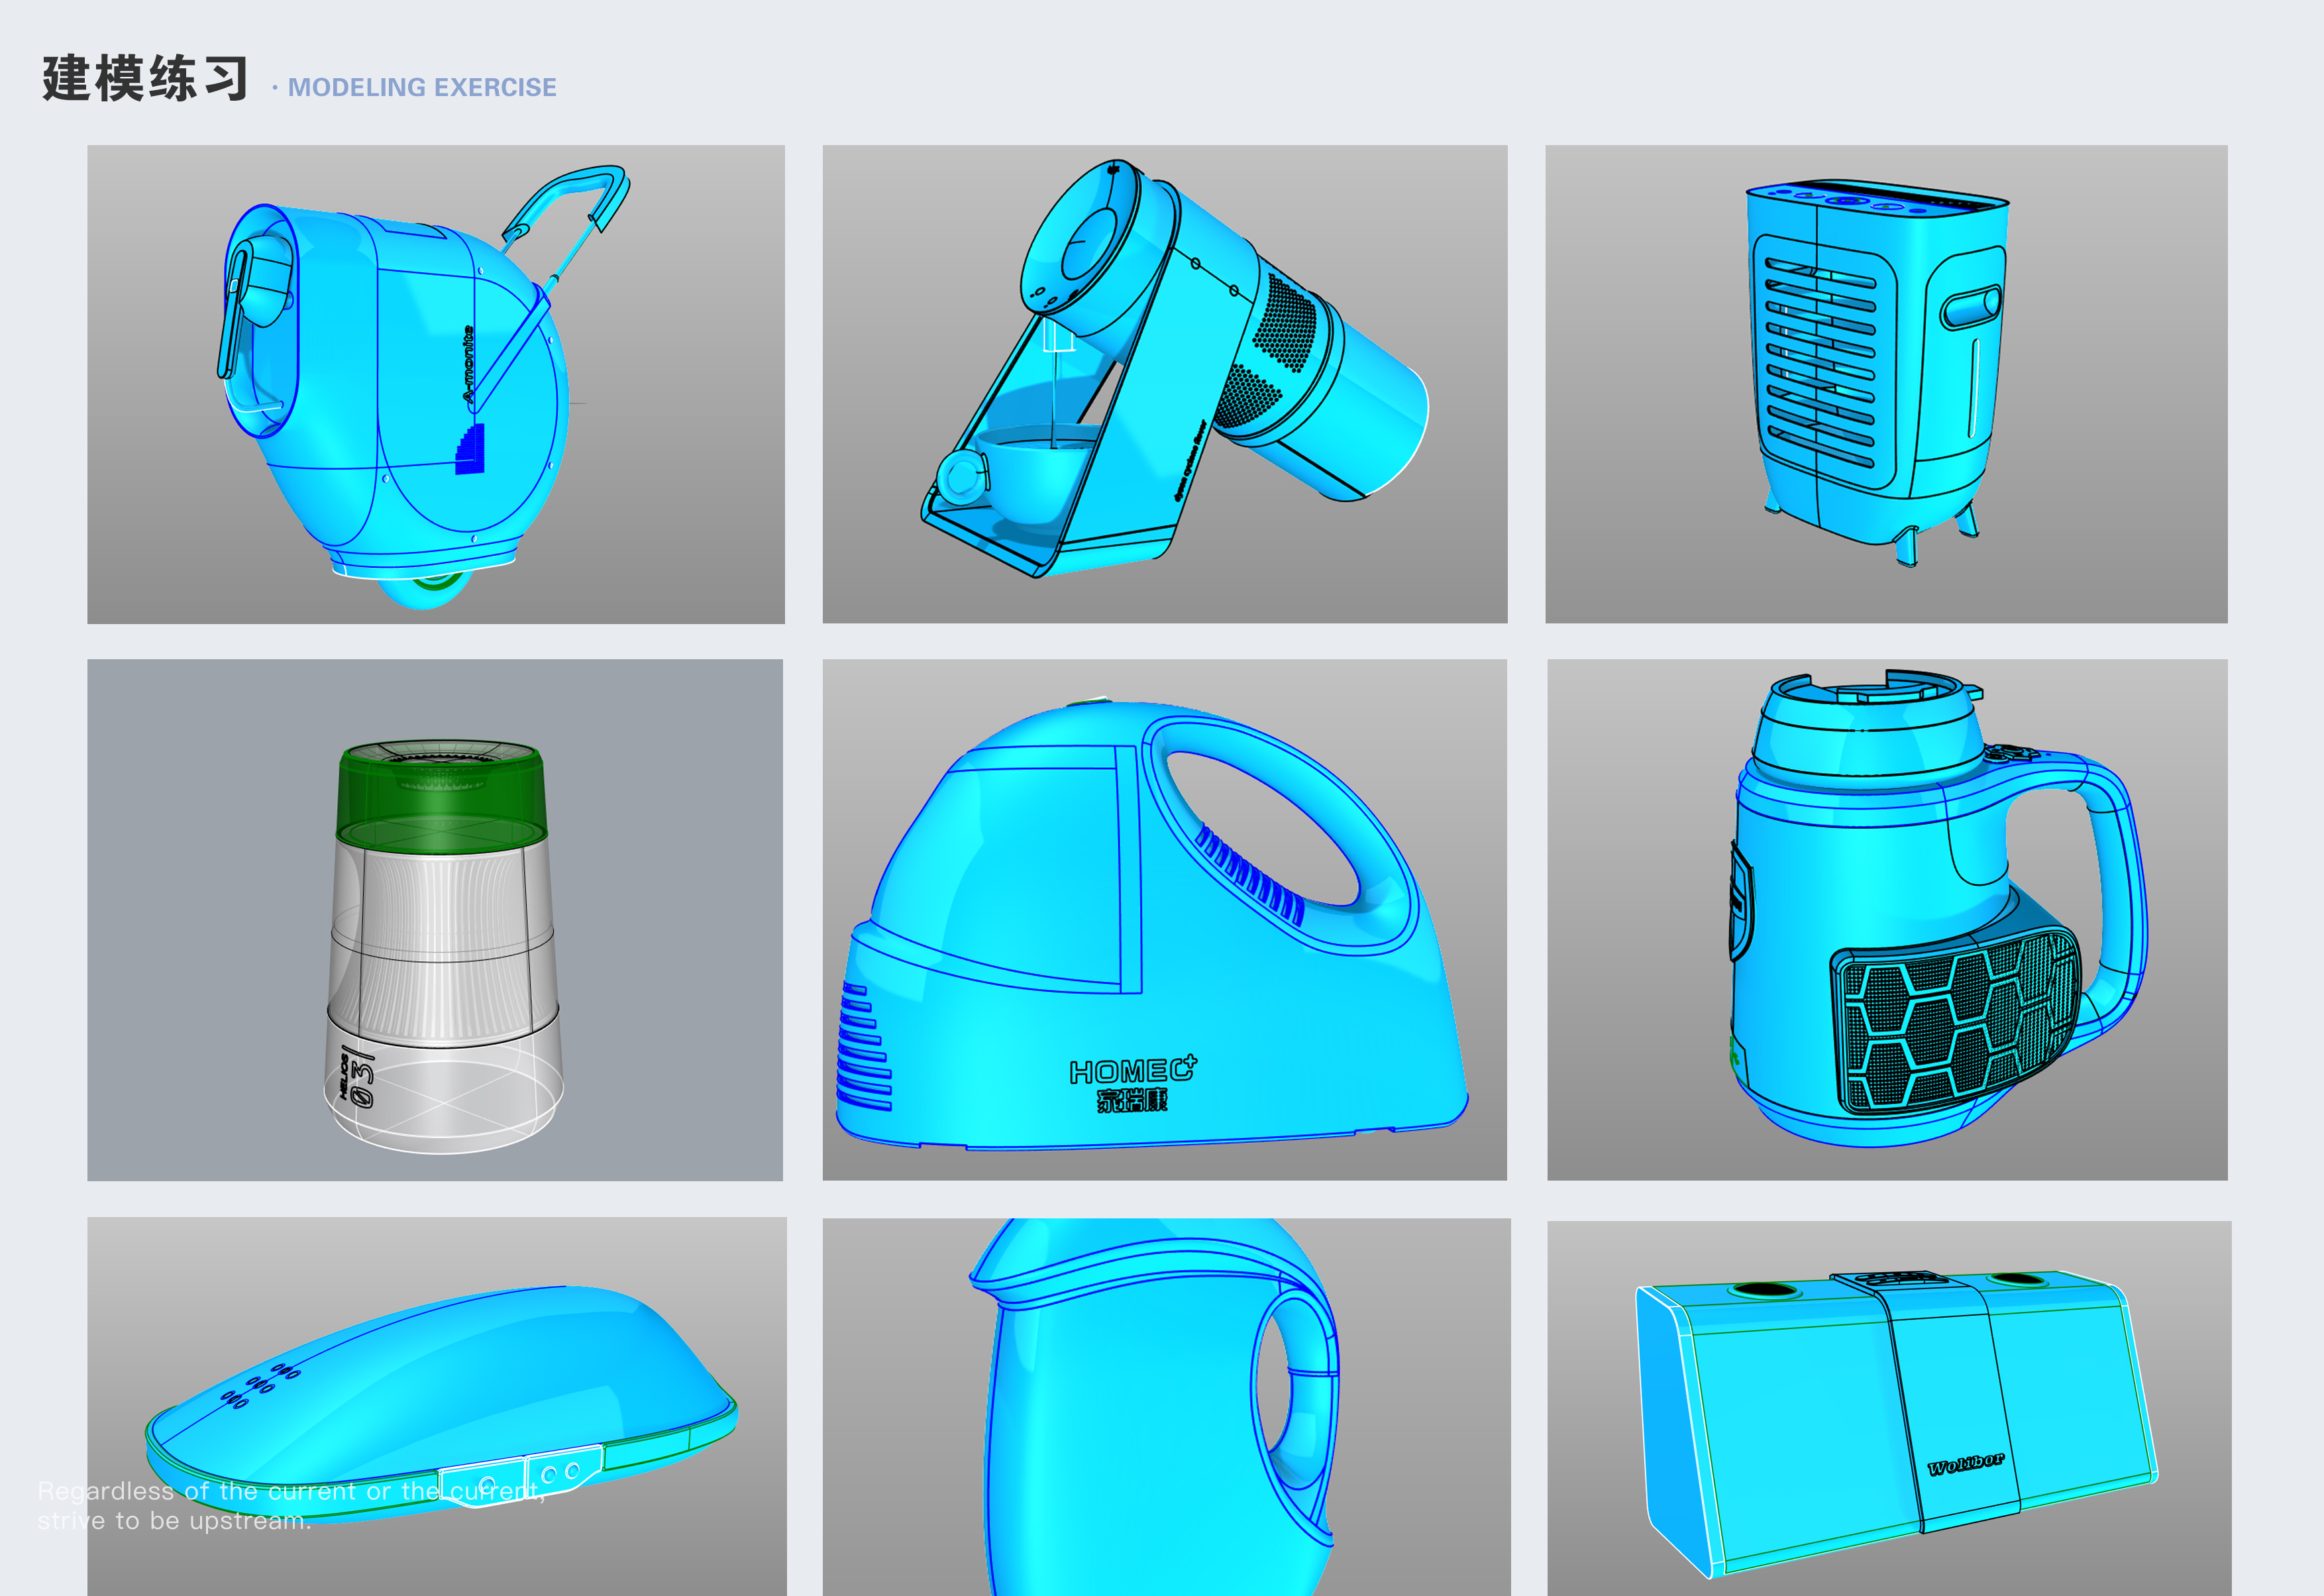
Task: Open the coffee machine model render
Action: point(1164,384)
